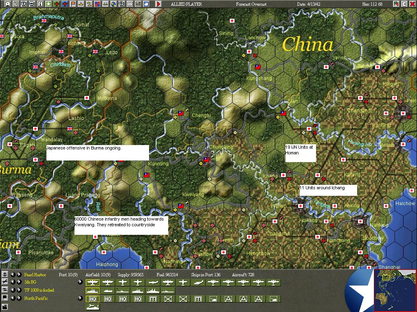Click next air group arrow by 5th BG

click(19, 282)
